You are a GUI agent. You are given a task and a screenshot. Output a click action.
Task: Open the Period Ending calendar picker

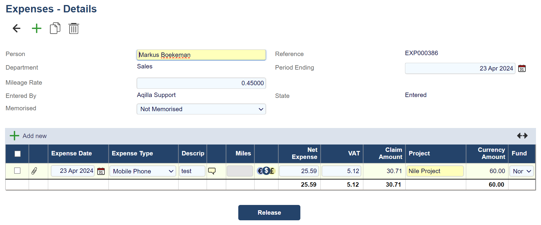coord(522,68)
